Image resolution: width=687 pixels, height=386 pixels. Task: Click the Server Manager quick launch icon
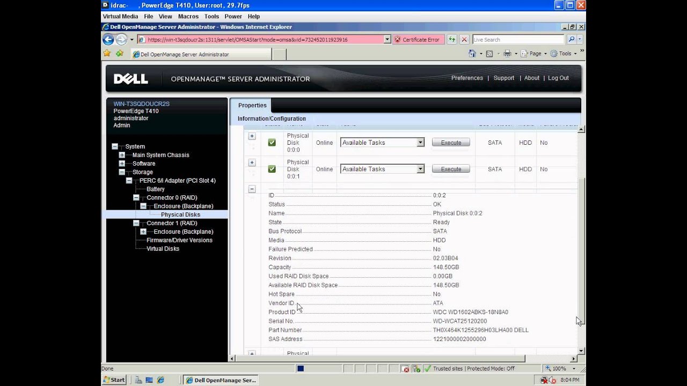pyautogui.click(x=138, y=380)
